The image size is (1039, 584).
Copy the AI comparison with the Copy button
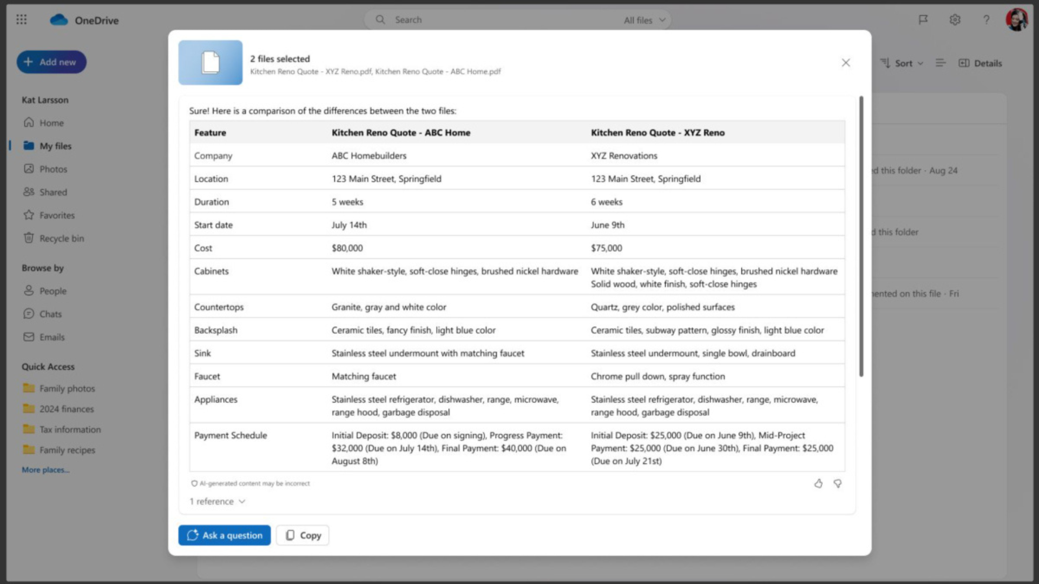pyautogui.click(x=302, y=535)
